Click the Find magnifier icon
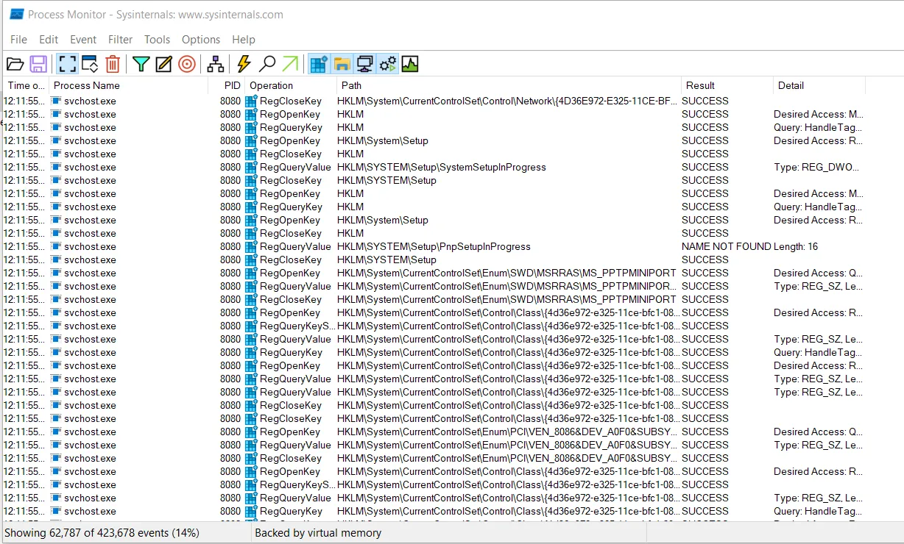 pyautogui.click(x=267, y=65)
